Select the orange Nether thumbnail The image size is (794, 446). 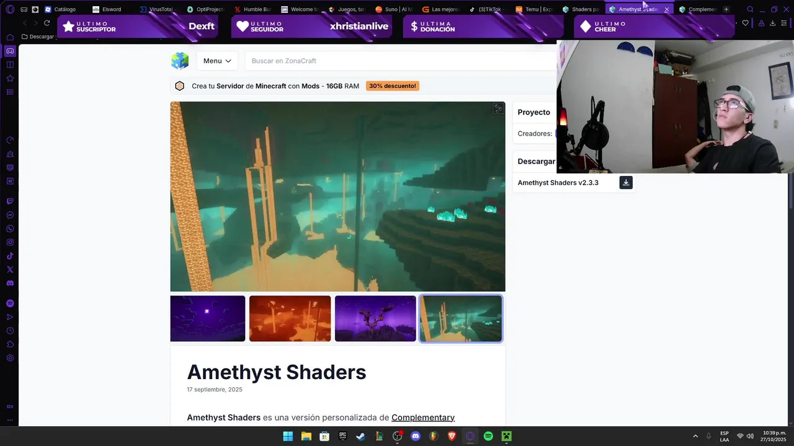(290, 318)
